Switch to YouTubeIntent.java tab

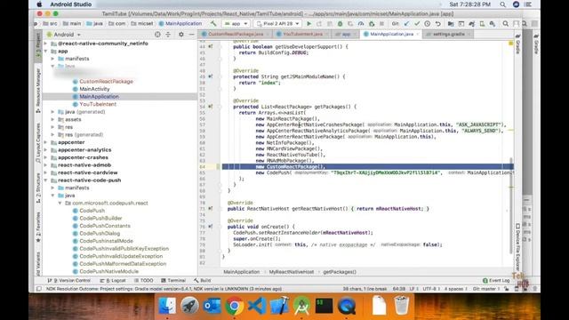tap(302, 34)
